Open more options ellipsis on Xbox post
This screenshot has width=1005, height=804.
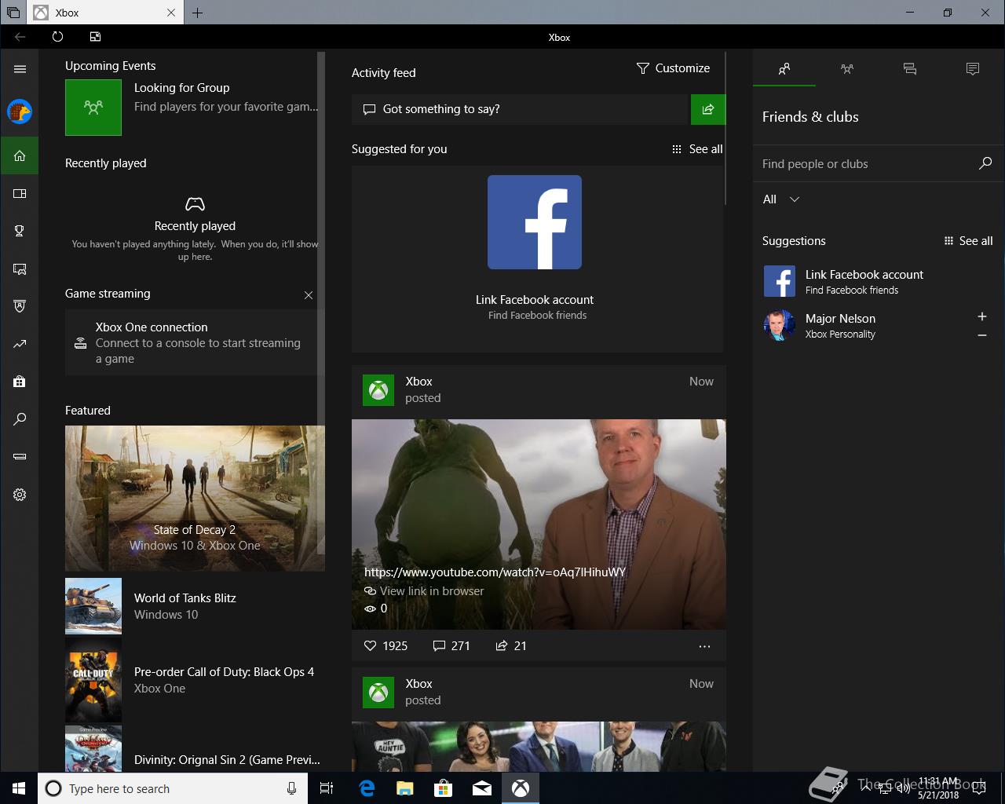coord(704,646)
